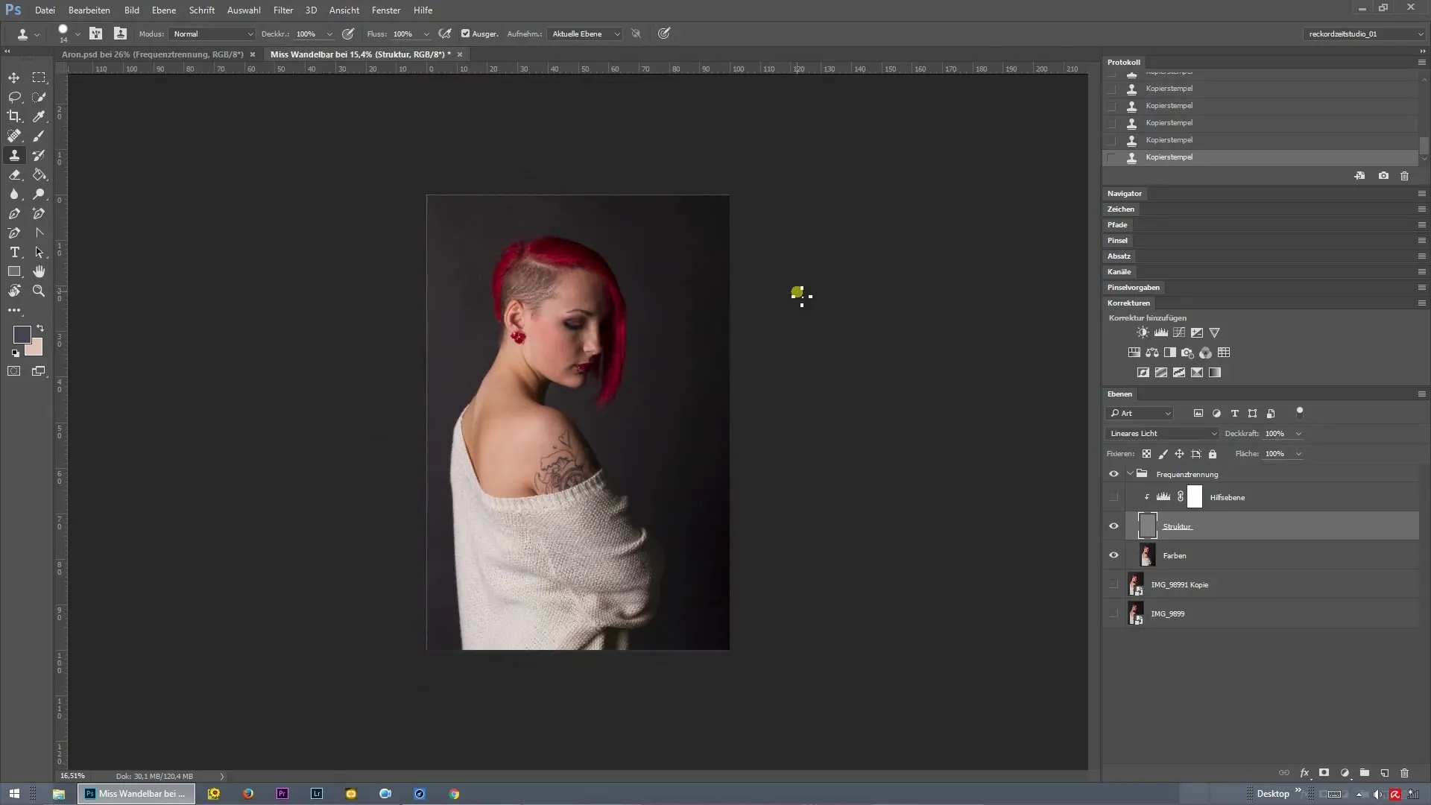Select the Move tool

pyautogui.click(x=14, y=78)
